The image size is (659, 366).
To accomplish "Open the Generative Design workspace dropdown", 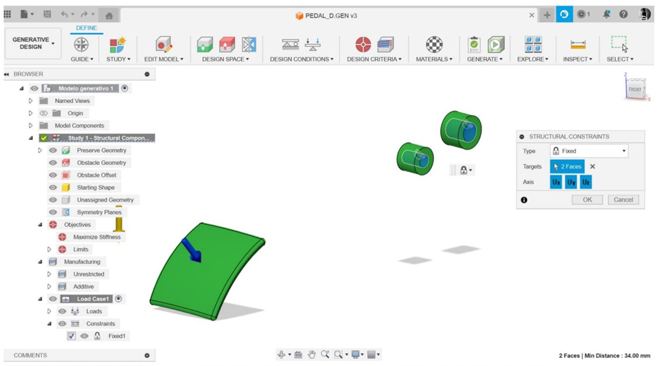I will pyautogui.click(x=33, y=43).
